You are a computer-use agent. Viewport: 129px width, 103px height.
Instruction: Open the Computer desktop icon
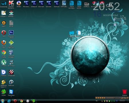[4, 4]
